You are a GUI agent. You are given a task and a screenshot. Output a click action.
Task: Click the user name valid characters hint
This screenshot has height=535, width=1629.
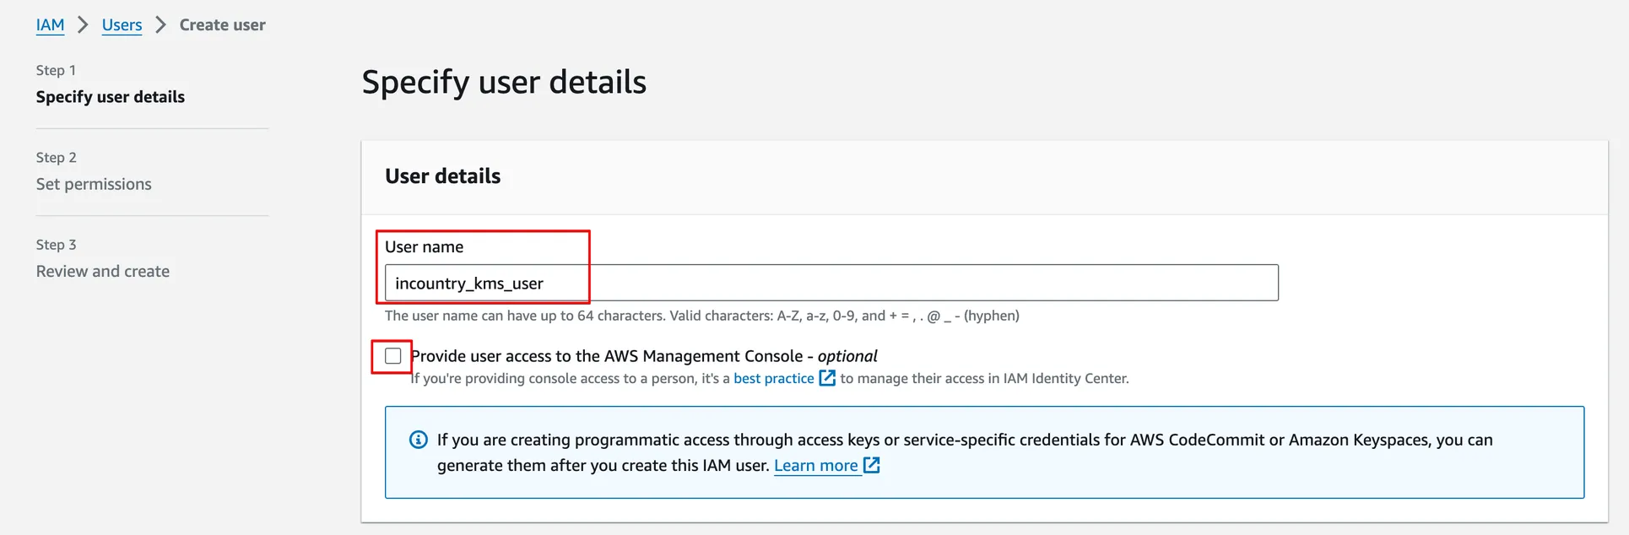click(x=701, y=316)
